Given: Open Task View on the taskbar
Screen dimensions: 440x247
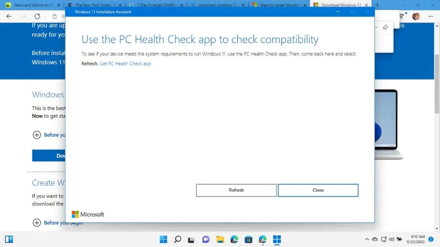Looking at the screenshot, I should pos(191,240).
